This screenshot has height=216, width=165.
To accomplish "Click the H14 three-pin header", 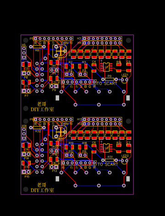I will [x=24, y=134].
